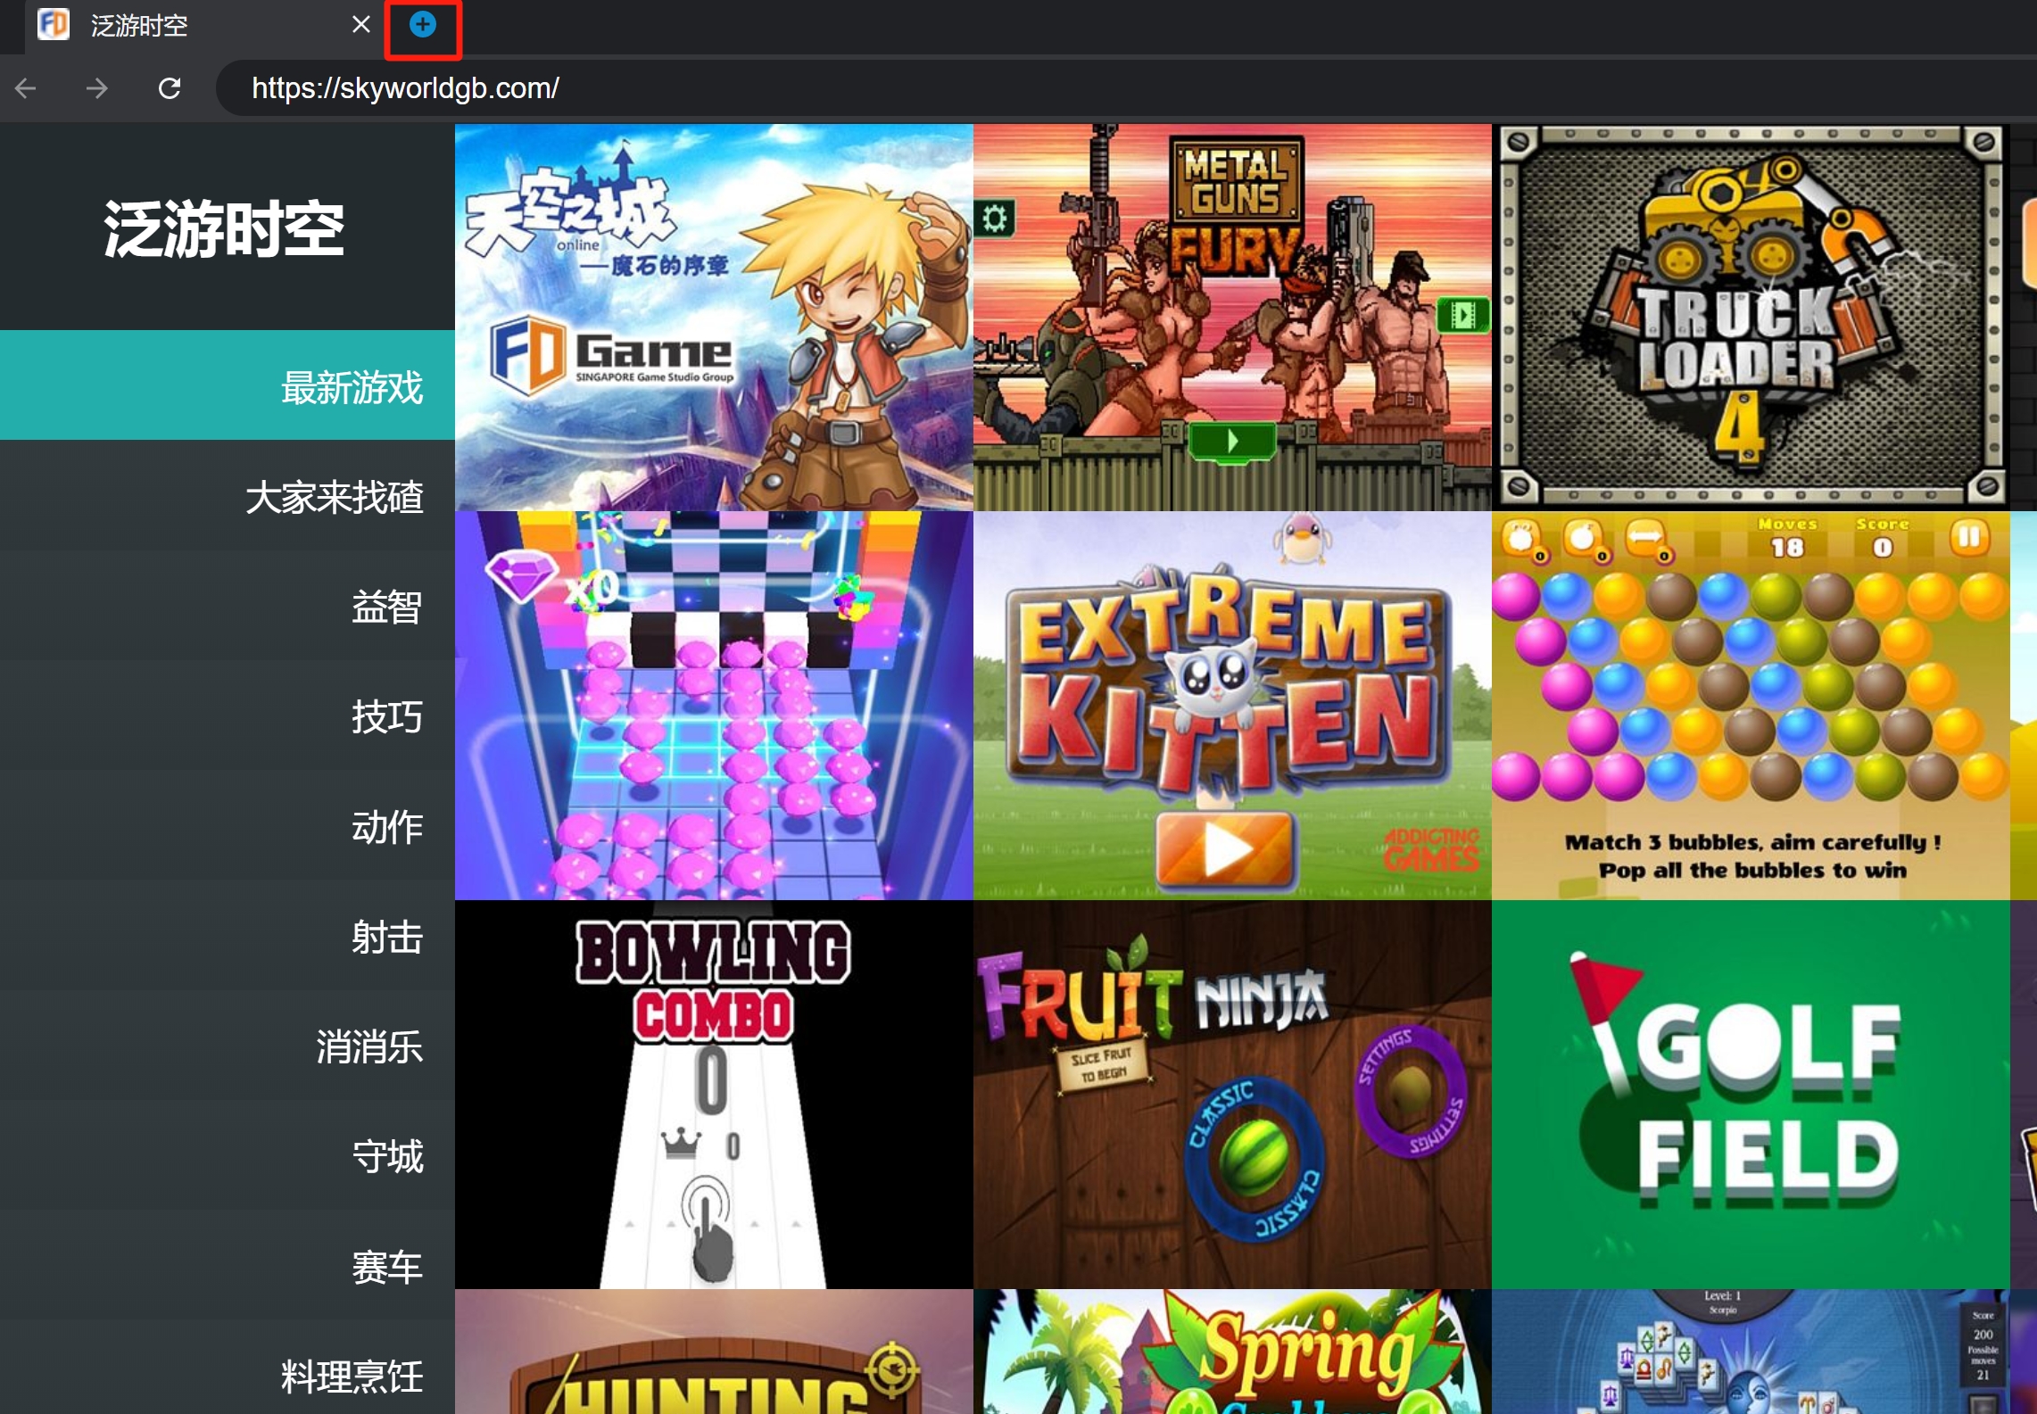The width and height of the screenshot is (2037, 1414).
Task: Reload the page with refresh icon
Action: (x=170, y=88)
